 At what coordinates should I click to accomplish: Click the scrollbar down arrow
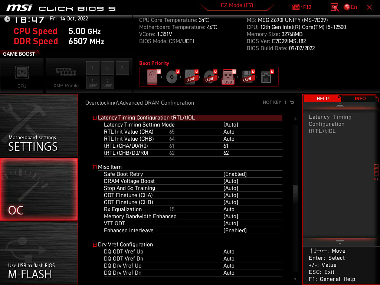tap(295, 279)
